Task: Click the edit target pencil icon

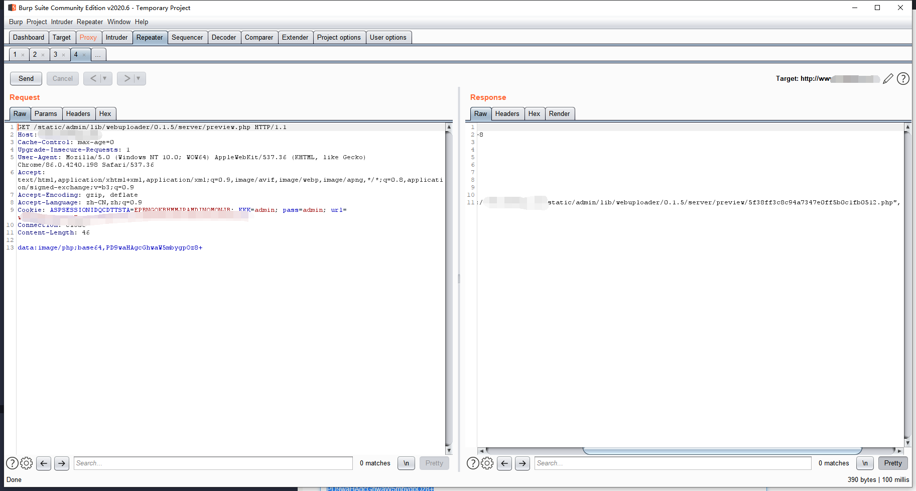Action: (888, 79)
